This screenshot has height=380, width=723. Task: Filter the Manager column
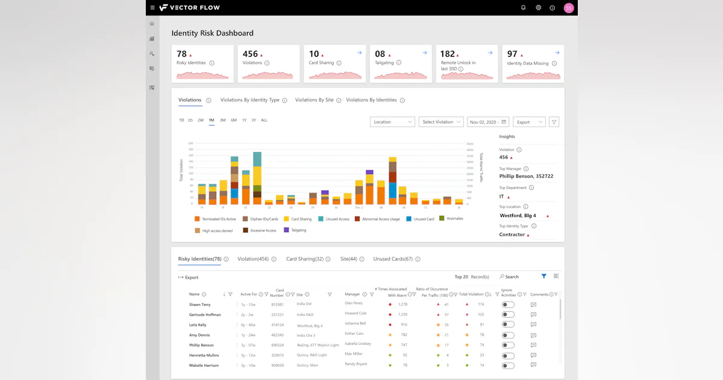372,294
